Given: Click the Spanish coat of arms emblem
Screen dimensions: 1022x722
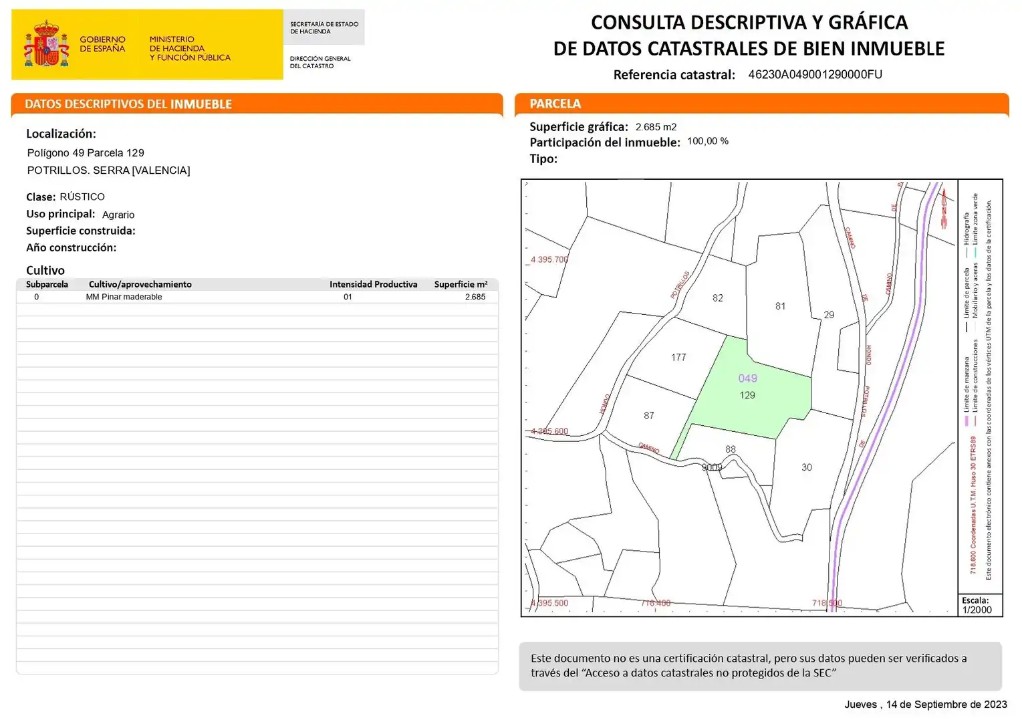Looking at the screenshot, I should coord(47,44).
